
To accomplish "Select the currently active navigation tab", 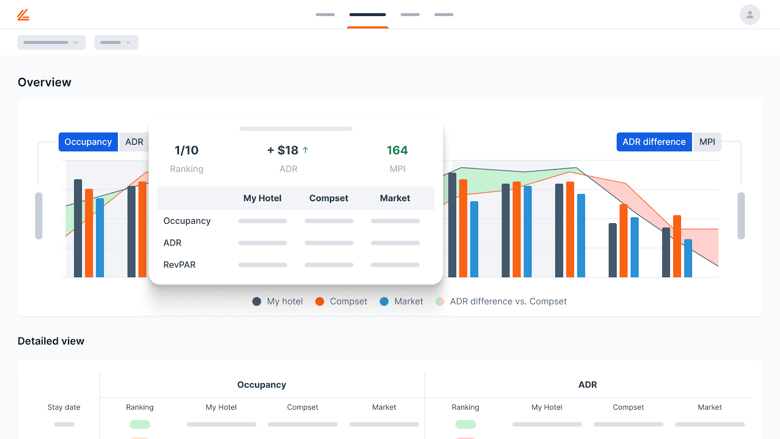I will point(368,15).
